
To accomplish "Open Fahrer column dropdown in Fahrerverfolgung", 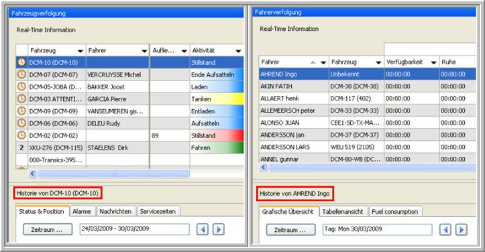I will click(x=323, y=62).
